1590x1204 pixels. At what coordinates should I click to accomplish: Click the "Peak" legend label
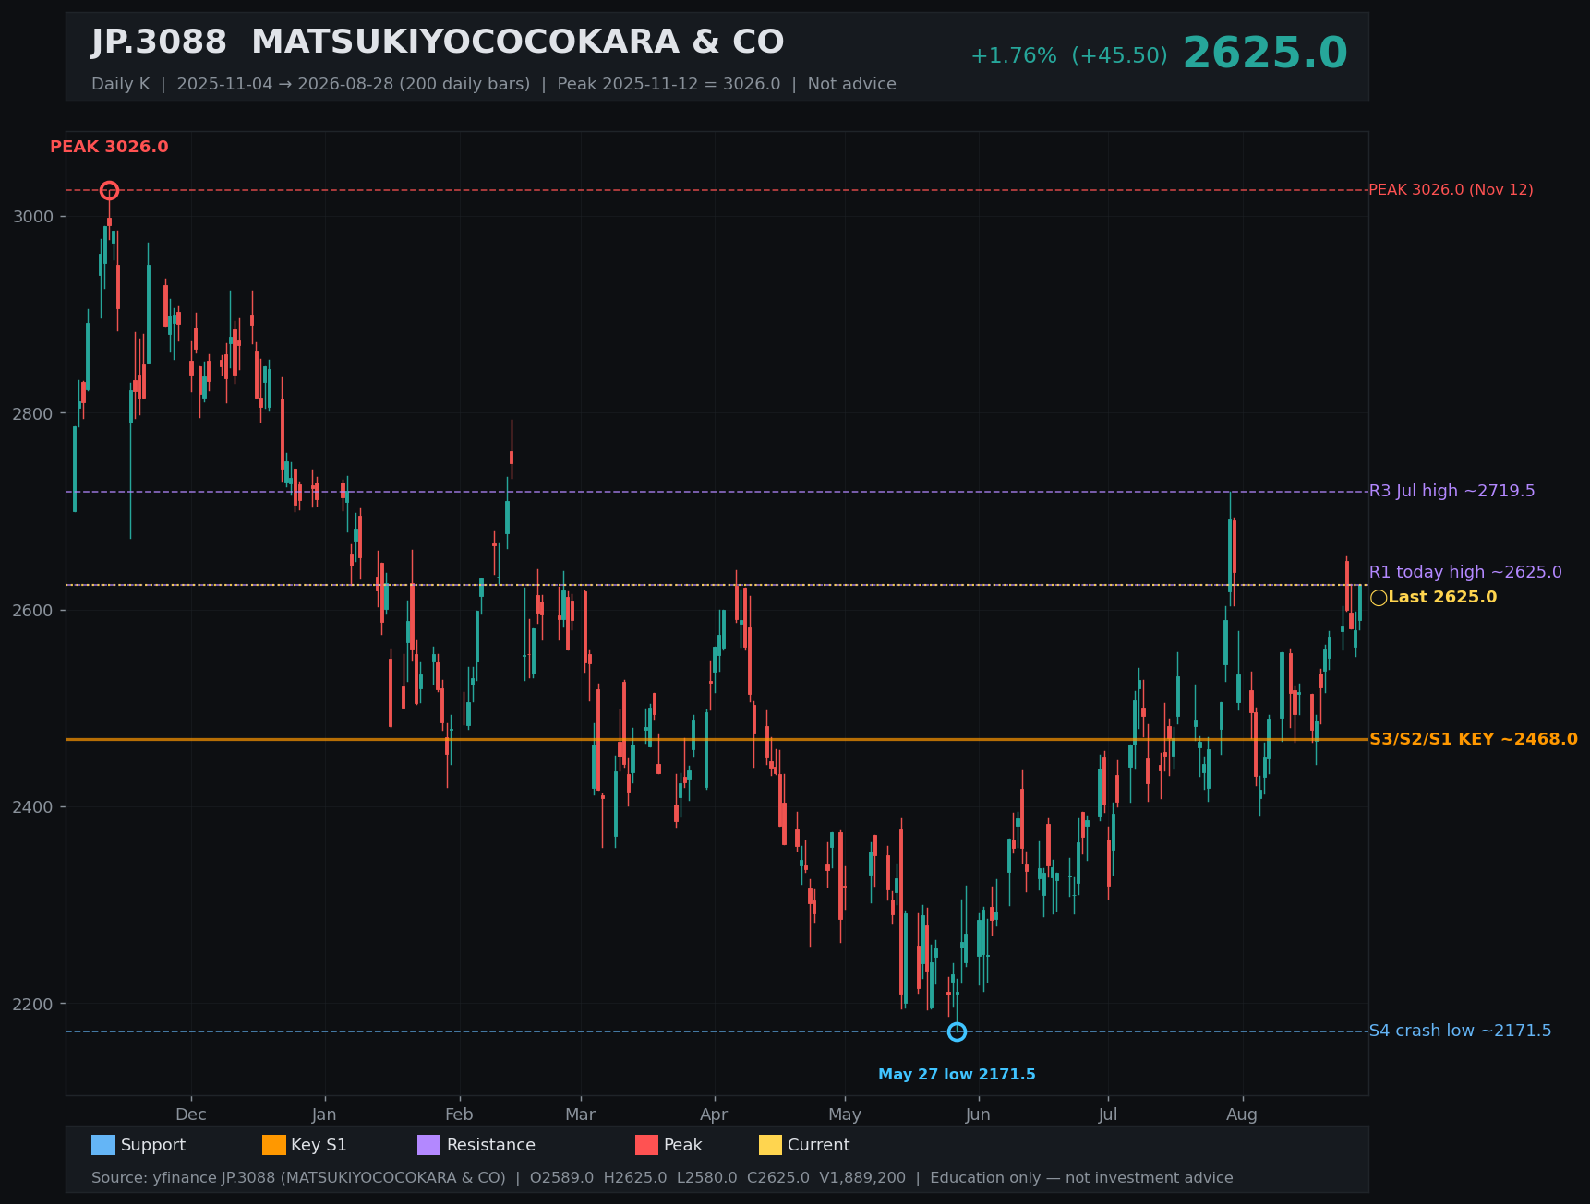(683, 1145)
